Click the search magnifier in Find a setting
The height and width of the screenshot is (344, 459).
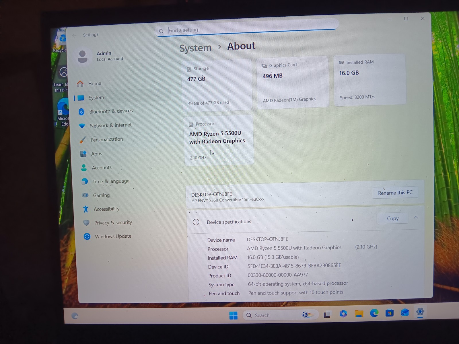[x=161, y=31]
